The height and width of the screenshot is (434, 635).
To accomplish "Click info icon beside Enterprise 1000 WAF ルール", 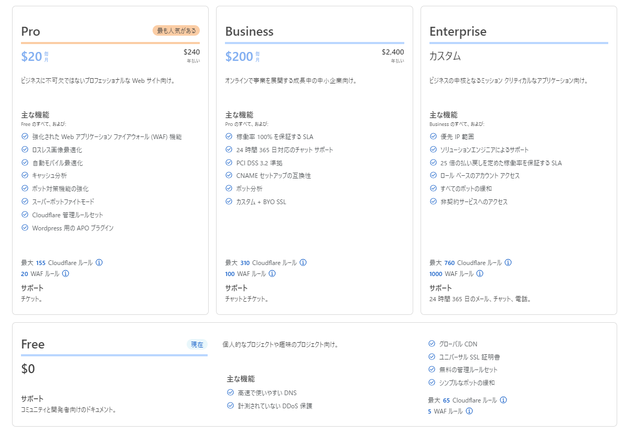I will tap(480, 273).
